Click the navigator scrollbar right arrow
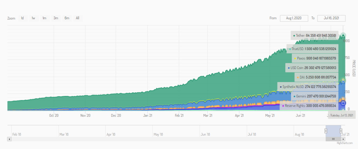Image resolution: width=358 pixels, height=149 pixels. click(x=343, y=139)
